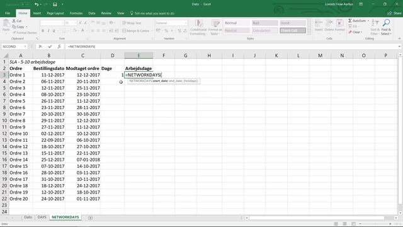
Task: Expand the Name Box dropdown
Action: 25,47
